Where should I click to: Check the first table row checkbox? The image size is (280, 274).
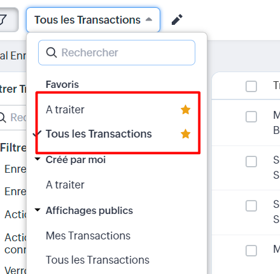point(251,117)
